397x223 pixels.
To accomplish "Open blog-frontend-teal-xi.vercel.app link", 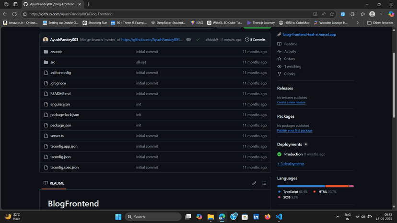I will point(309,34).
